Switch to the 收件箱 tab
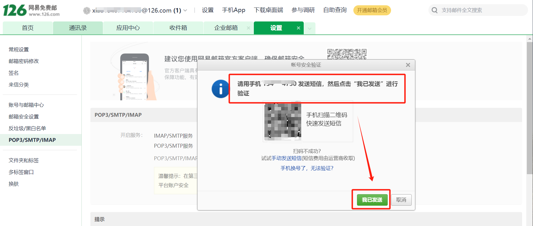Image resolution: width=533 pixels, height=226 pixels. [178, 28]
